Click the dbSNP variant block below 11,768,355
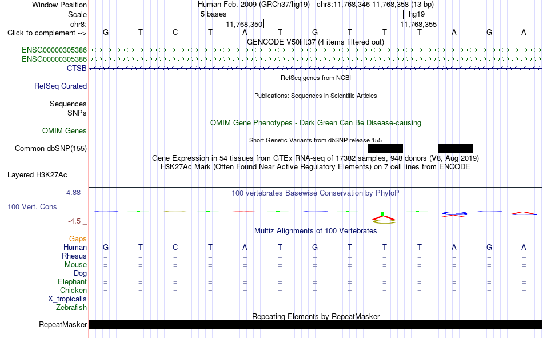 click(x=455, y=148)
